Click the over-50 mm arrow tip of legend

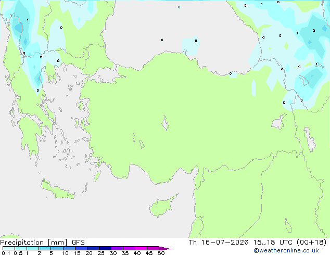165,248
